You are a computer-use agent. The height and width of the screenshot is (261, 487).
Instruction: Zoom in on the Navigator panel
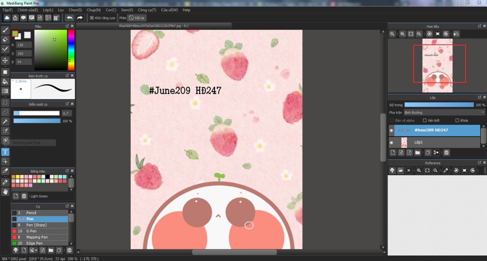click(402, 34)
